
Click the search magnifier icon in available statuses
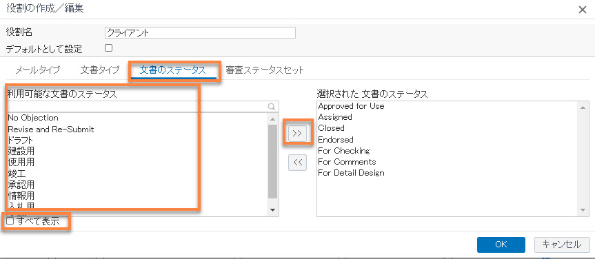coord(272,107)
